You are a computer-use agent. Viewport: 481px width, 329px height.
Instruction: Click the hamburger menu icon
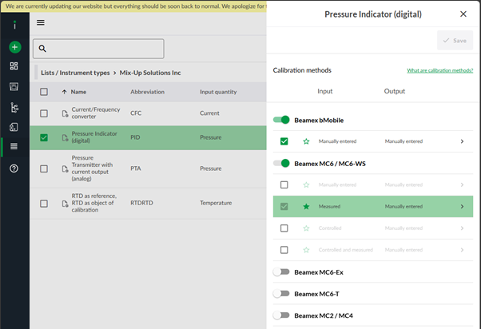click(41, 22)
